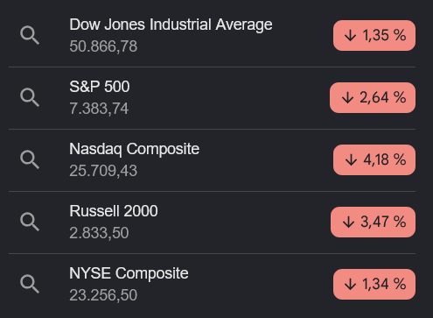This screenshot has width=433, height=318.
Task: Click the magnifier icon next to S&P 500
Action: click(x=30, y=97)
